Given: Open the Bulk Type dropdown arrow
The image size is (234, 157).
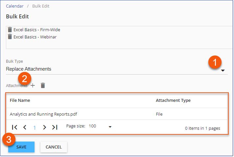Looking at the screenshot, I should (223, 71).
